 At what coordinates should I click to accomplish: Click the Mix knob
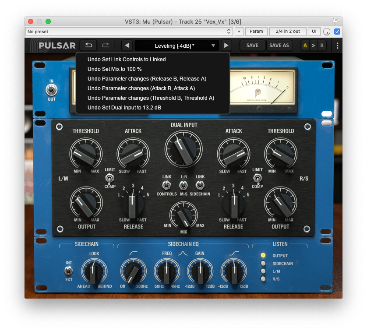pos(183,215)
